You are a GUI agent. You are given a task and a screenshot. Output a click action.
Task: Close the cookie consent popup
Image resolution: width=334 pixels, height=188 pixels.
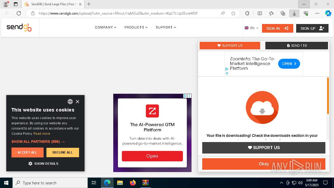pyautogui.click(x=77, y=102)
